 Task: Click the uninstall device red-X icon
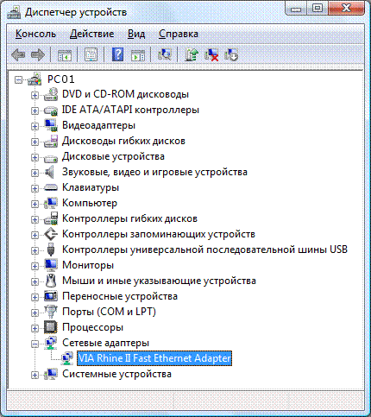pos(211,54)
